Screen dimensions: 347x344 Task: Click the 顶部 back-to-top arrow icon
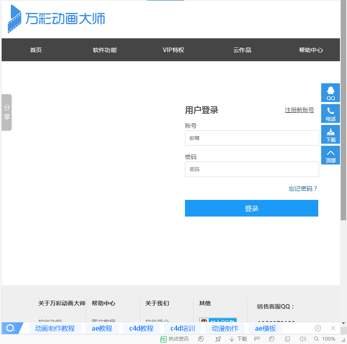(x=330, y=155)
